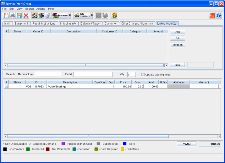
Task: Click the Save floppy disk icon
Action: coord(19,15)
